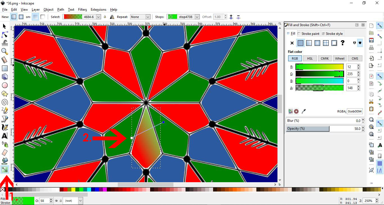Open the Repeat dropdown set to None
Viewport: 384px width, 205px height.
click(140, 17)
